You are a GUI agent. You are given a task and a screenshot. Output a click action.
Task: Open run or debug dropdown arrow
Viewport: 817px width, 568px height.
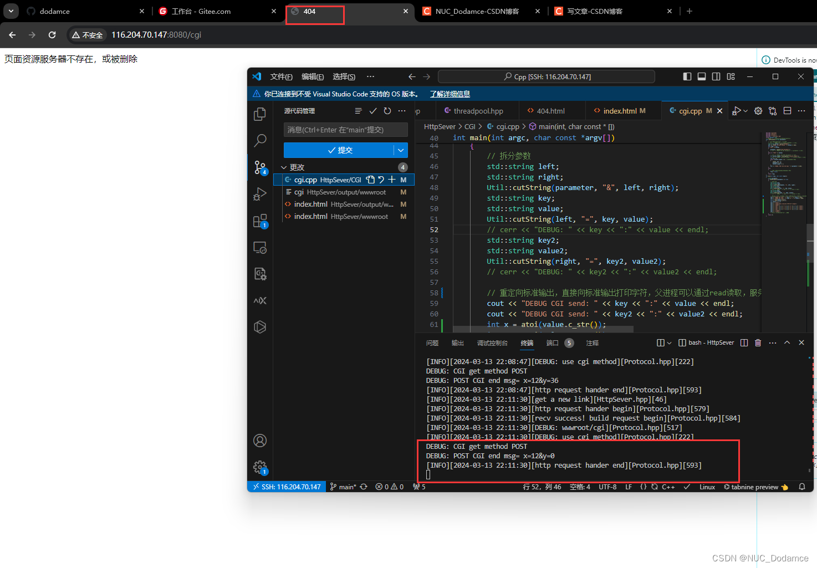pyautogui.click(x=745, y=111)
